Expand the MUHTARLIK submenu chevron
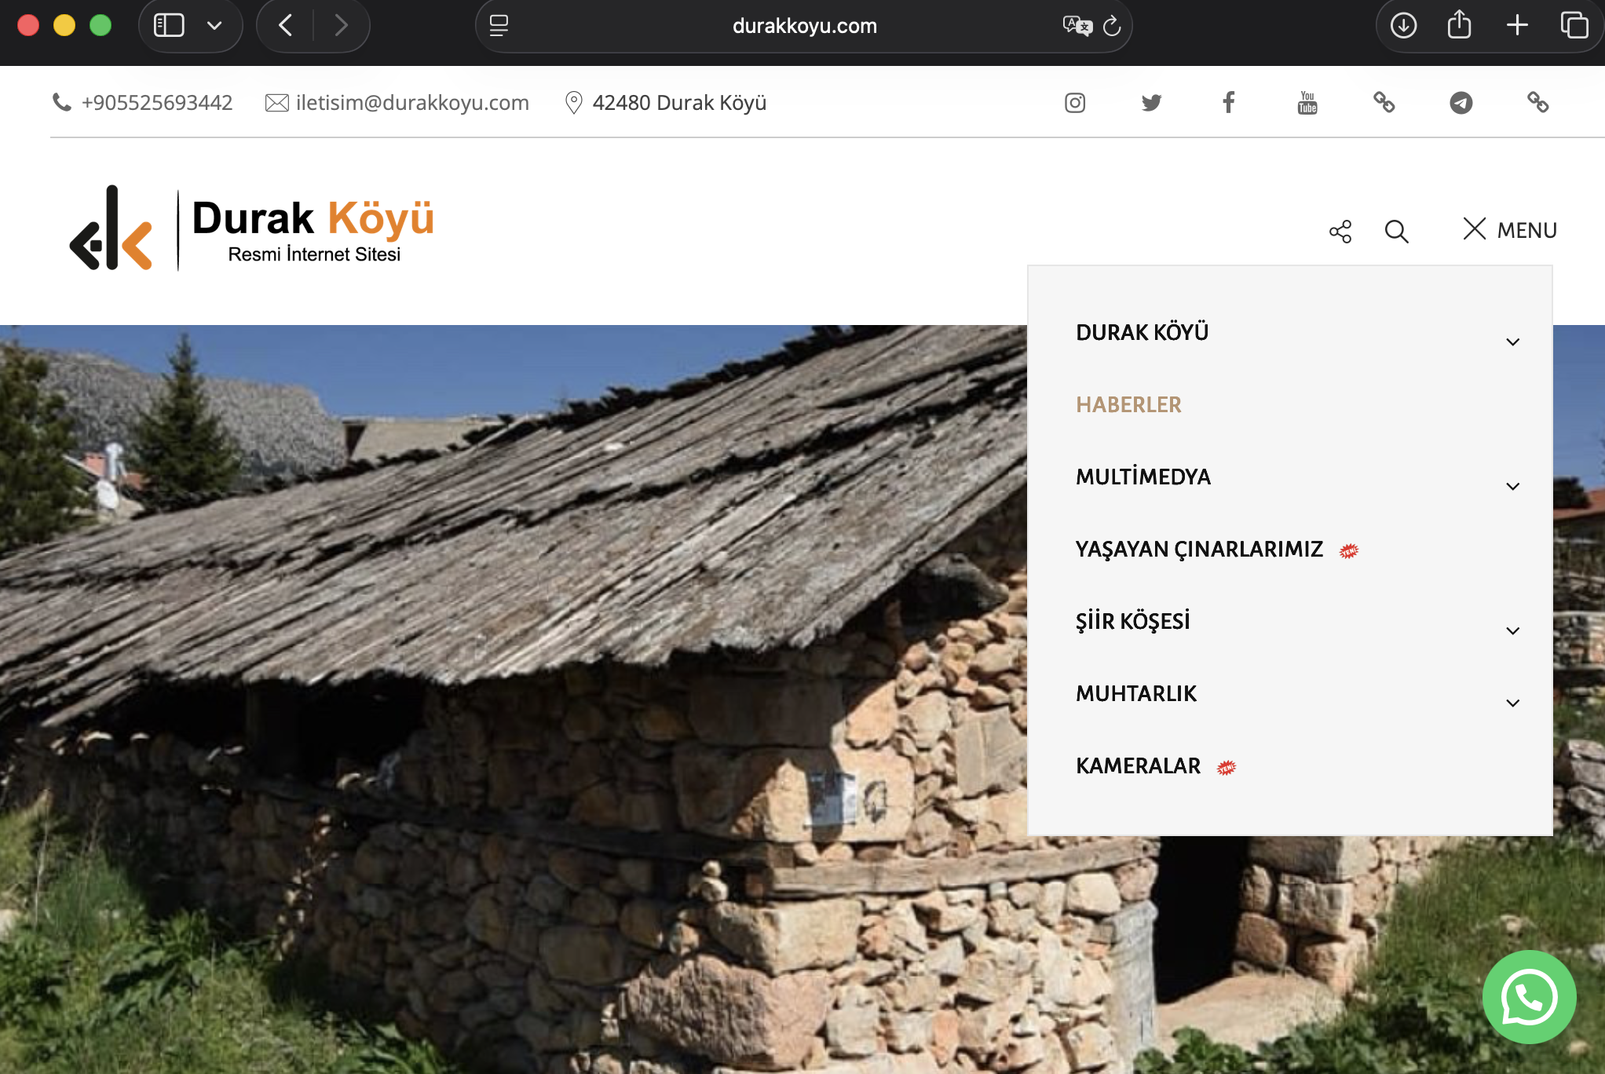The width and height of the screenshot is (1605, 1074). coord(1512,703)
